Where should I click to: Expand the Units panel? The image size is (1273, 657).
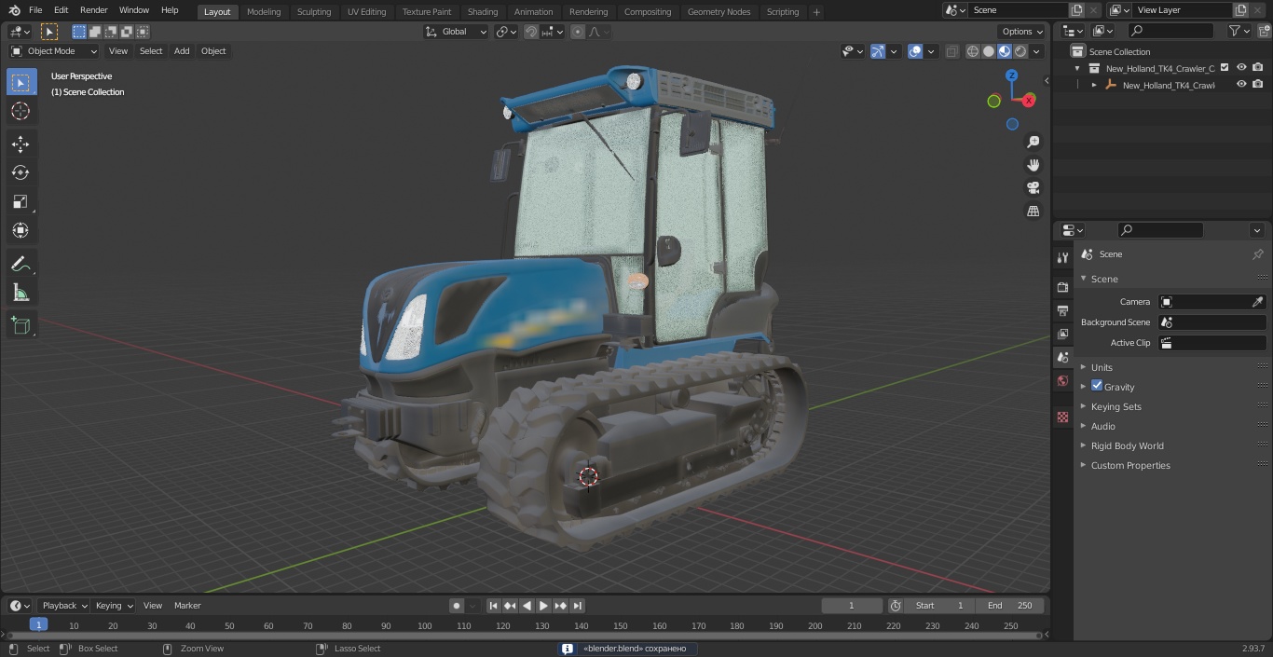(1102, 367)
